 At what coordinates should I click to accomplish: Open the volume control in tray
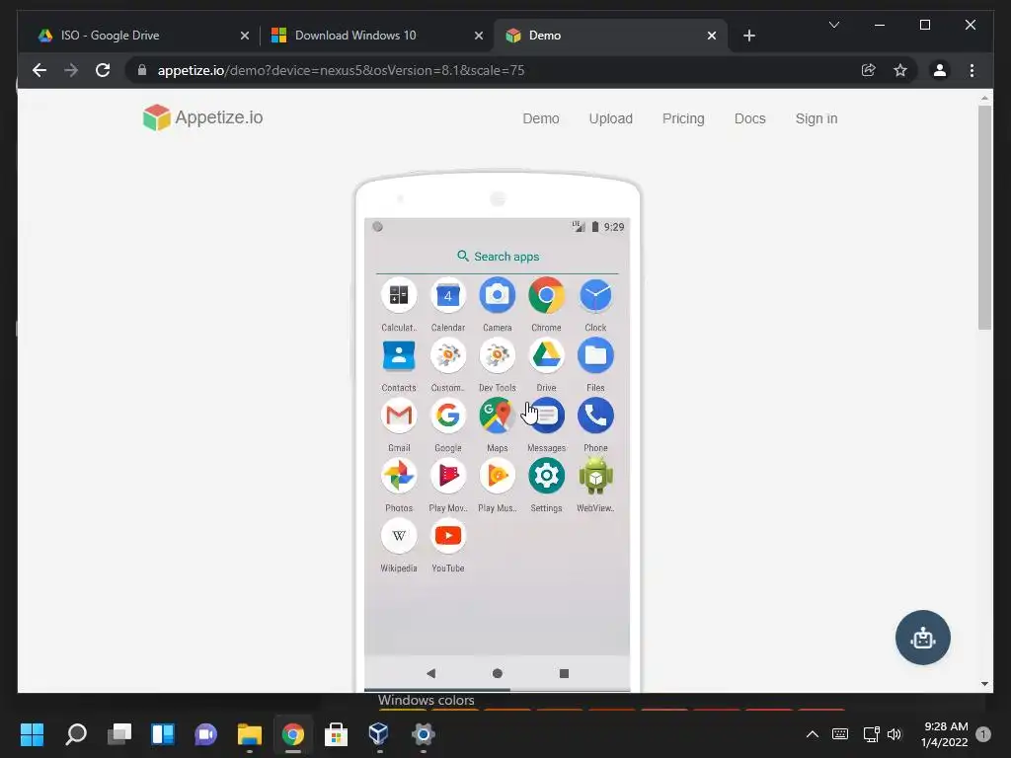point(894,734)
